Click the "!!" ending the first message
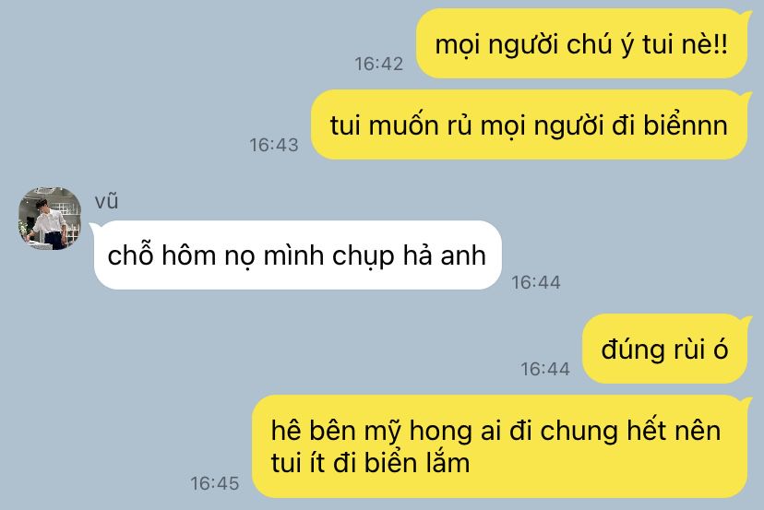This screenshot has height=510, width=764. [722, 44]
